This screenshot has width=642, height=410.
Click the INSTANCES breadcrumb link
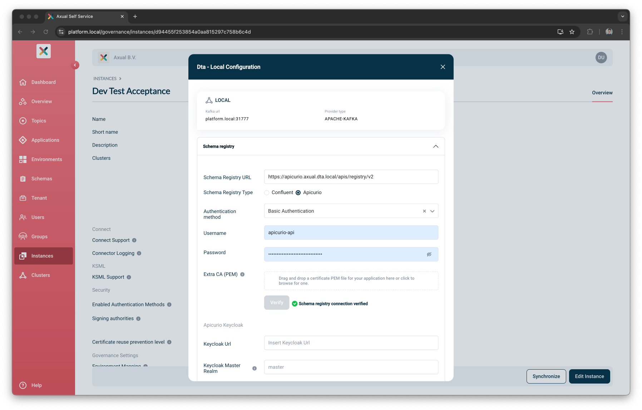(105, 79)
